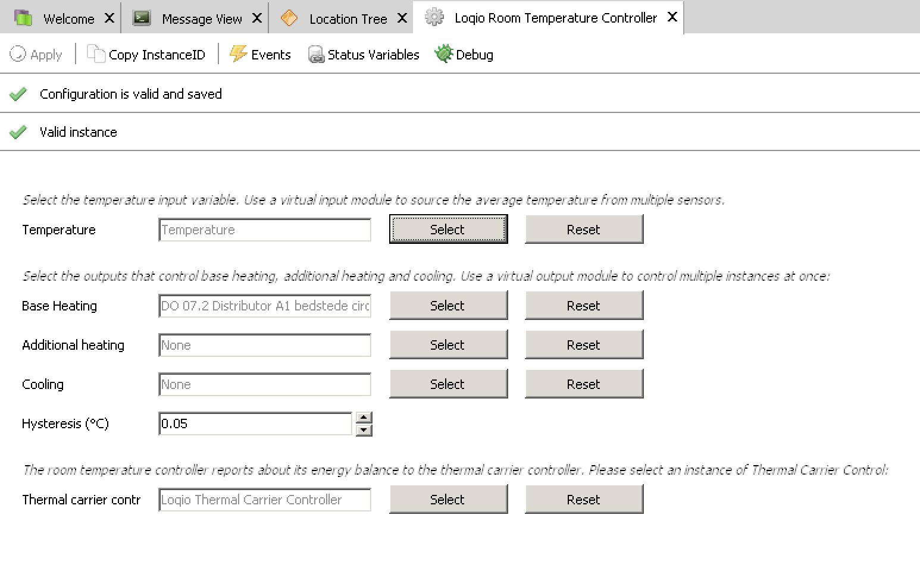This screenshot has height=571, width=920.
Task: Click the Copy InstanceID icon
Action: click(x=95, y=54)
